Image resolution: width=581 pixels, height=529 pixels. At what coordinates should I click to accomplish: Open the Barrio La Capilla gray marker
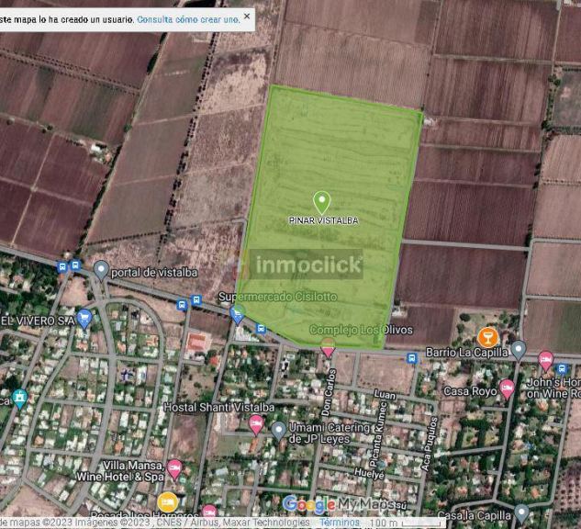click(519, 350)
